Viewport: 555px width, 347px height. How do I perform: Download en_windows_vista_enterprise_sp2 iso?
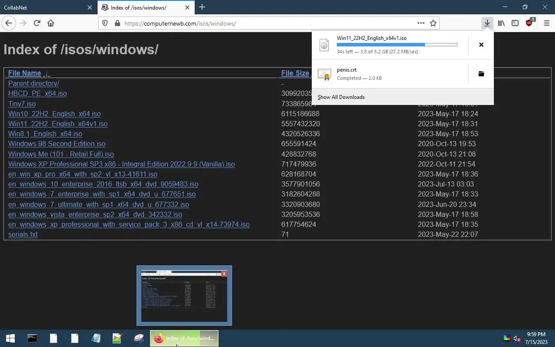tap(95, 214)
